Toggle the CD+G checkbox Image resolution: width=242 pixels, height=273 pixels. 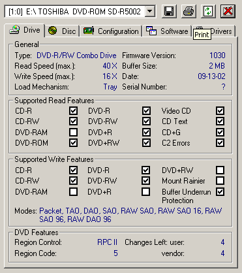click(x=220, y=132)
